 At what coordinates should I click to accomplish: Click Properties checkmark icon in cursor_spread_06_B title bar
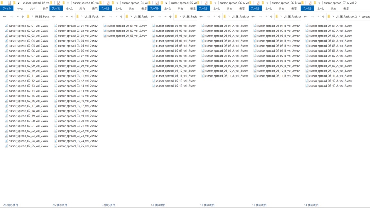(258, 3)
